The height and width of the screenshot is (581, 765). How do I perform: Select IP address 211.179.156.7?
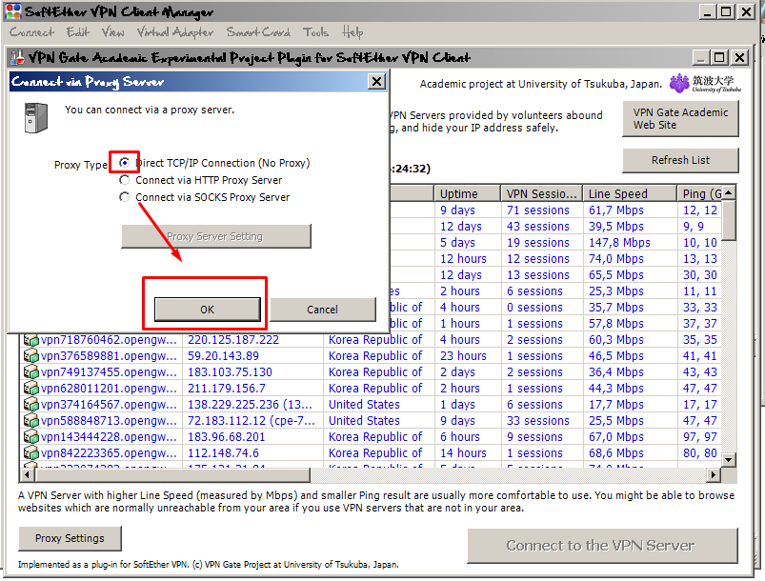point(227,388)
